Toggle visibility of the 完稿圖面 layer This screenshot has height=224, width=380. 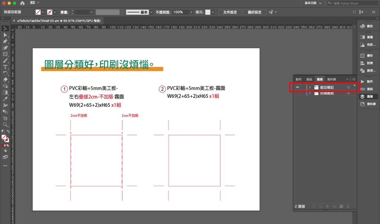pyautogui.click(x=298, y=93)
